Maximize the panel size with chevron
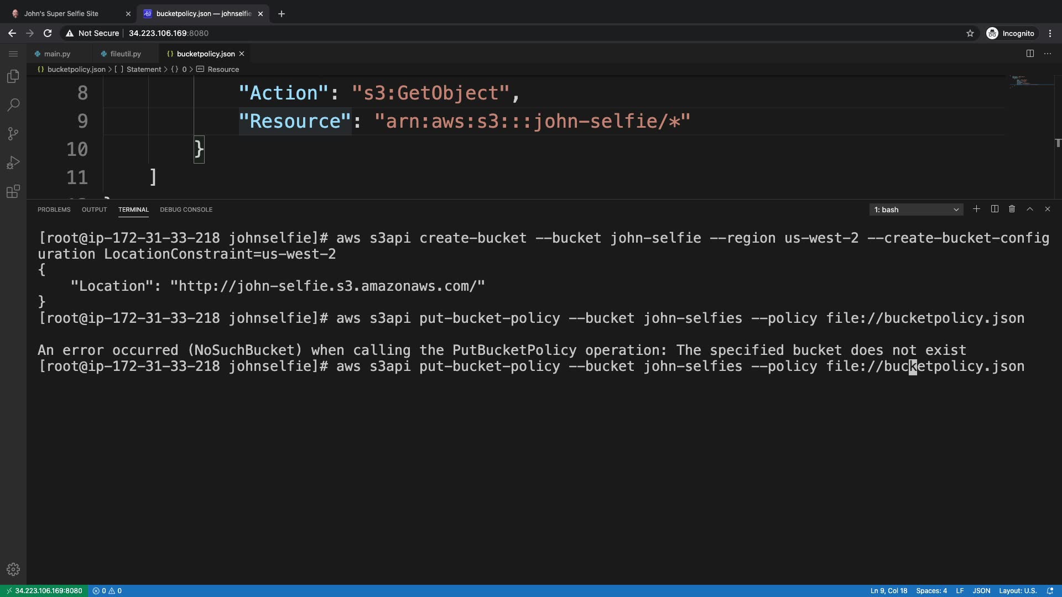Screen dimensions: 1062x597 point(1029,209)
